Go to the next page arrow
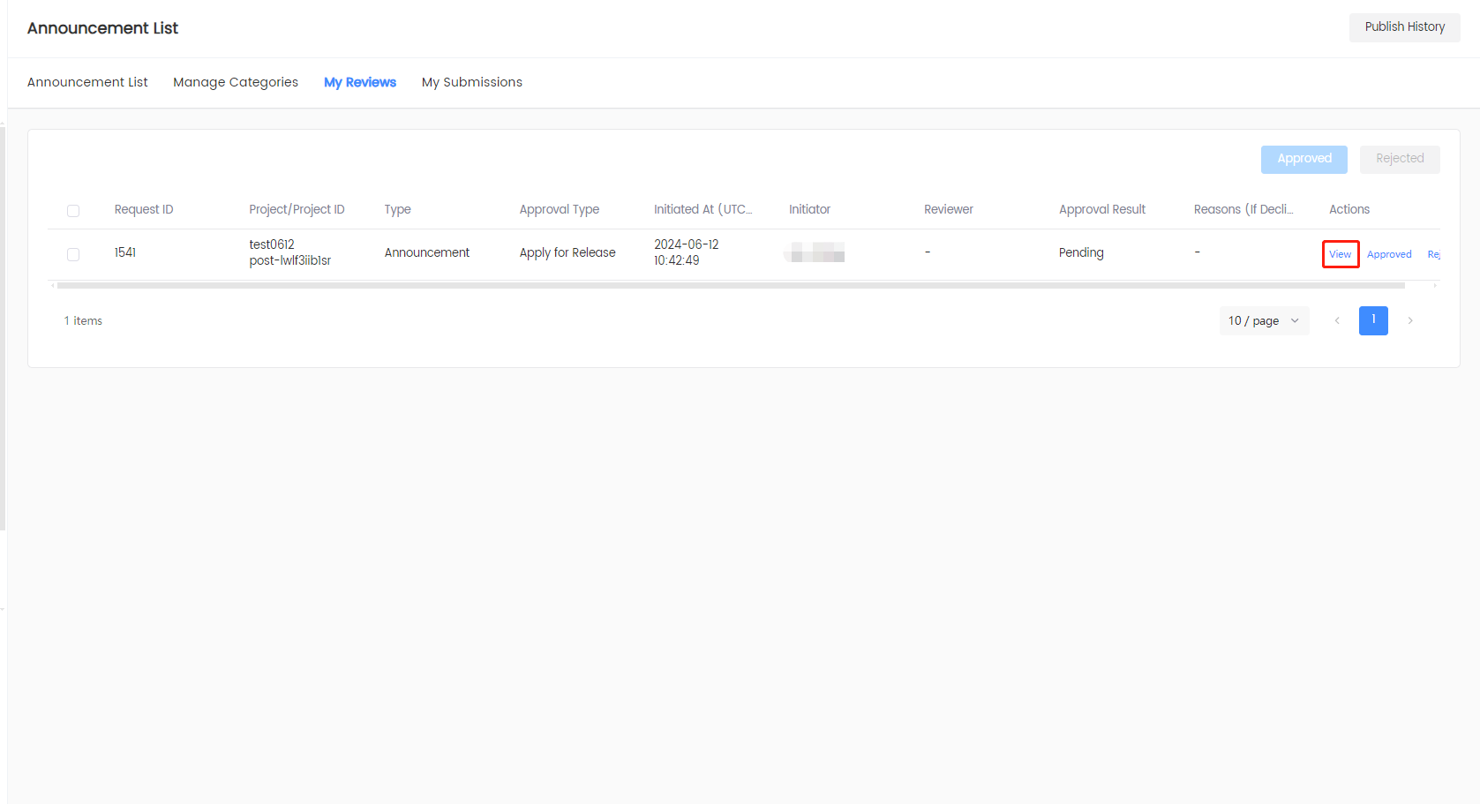Viewport: 1480px width, 804px height. pos(1410,320)
